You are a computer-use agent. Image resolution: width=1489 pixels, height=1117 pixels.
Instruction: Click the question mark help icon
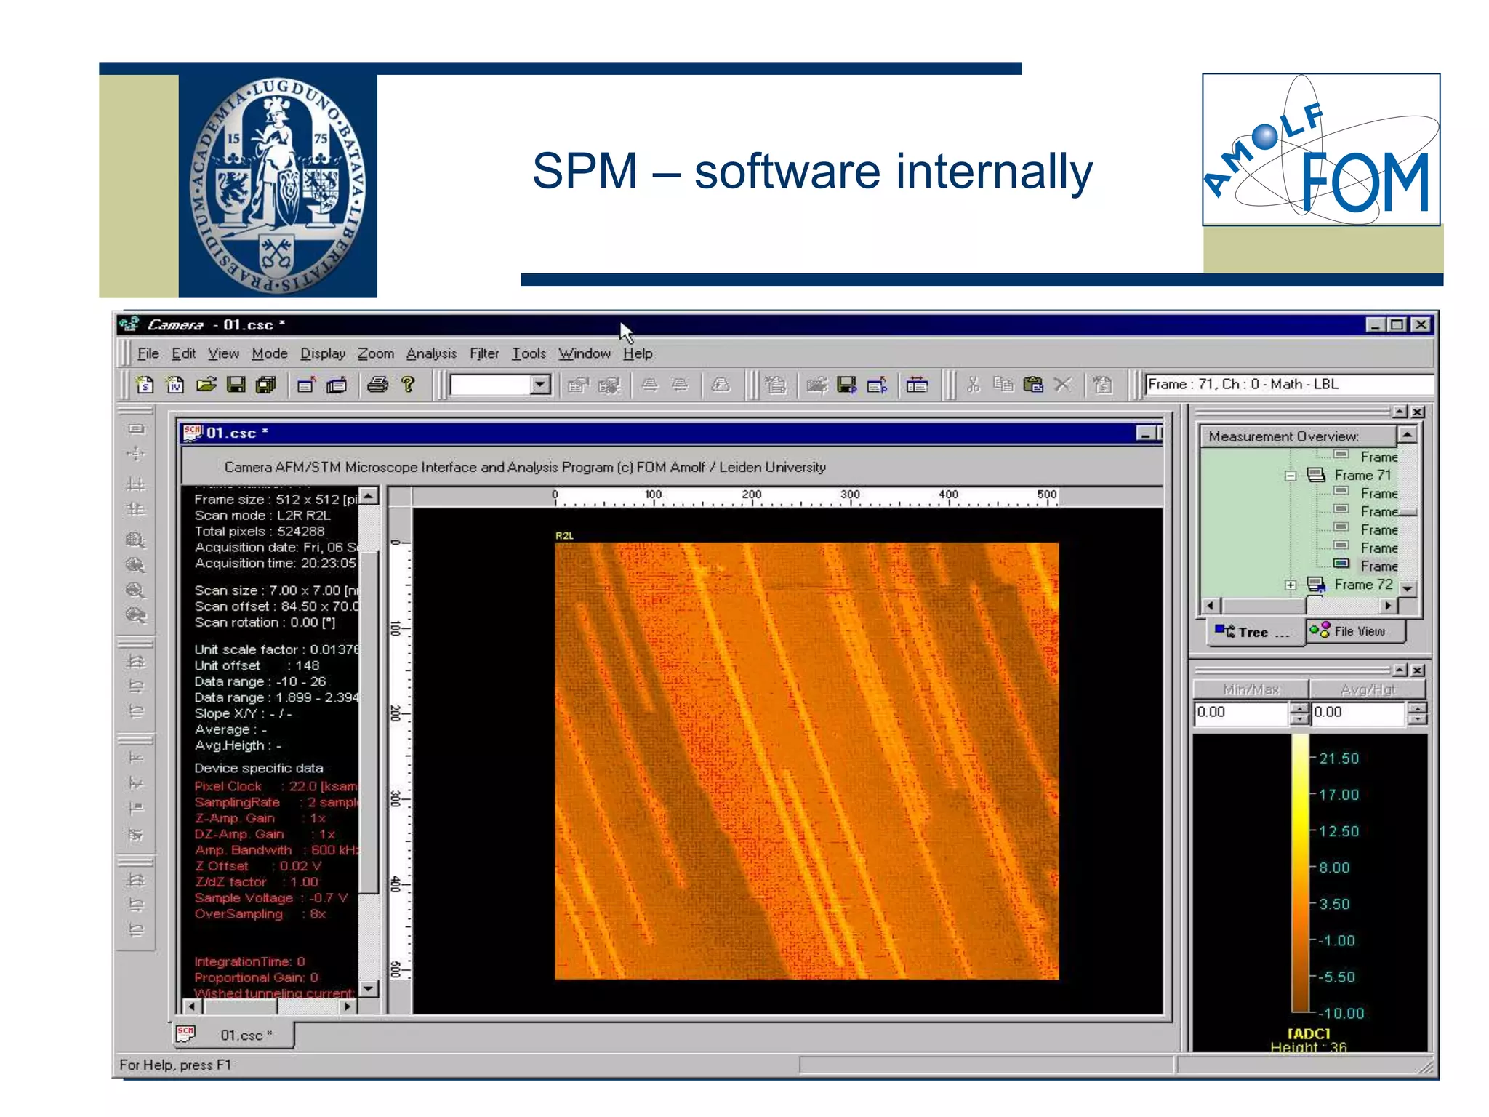(408, 385)
